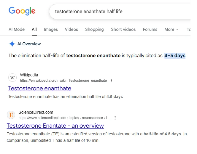The width and height of the screenshot is (197, 154).
Task: Switch to Images tab
Action: point(51,29)
